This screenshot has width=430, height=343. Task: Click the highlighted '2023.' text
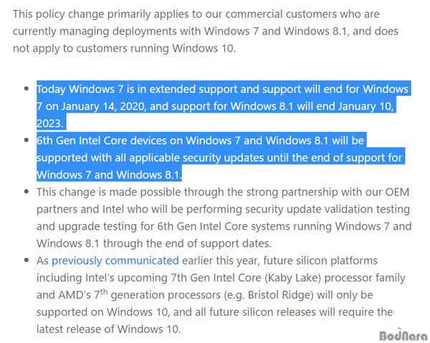click(x=50, y=123)
